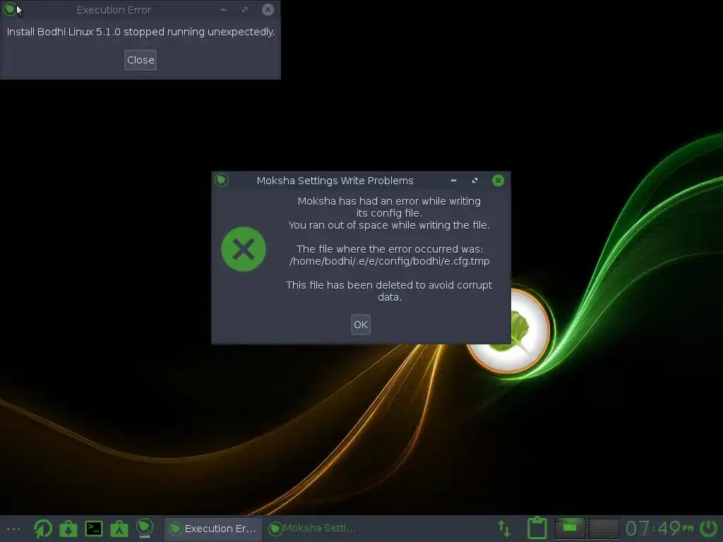723x542 pixels.
Task: Minimize the Execution Error window
Action: point(224,10)
